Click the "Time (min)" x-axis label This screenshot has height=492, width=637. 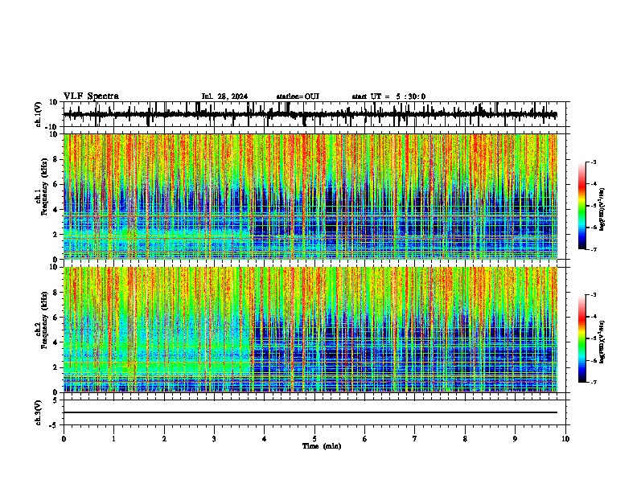click(x=322, y=446)
